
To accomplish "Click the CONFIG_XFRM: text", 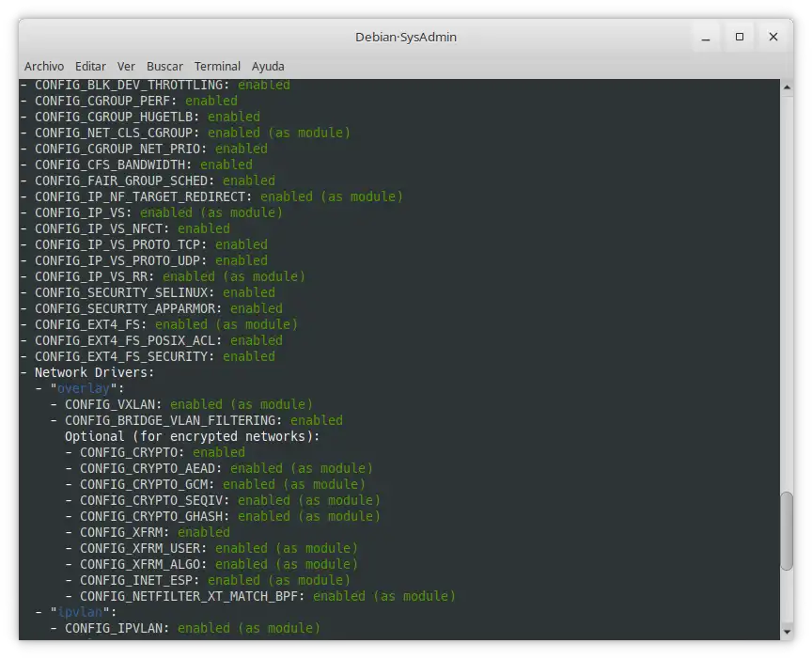I will [x=125, y=533].
